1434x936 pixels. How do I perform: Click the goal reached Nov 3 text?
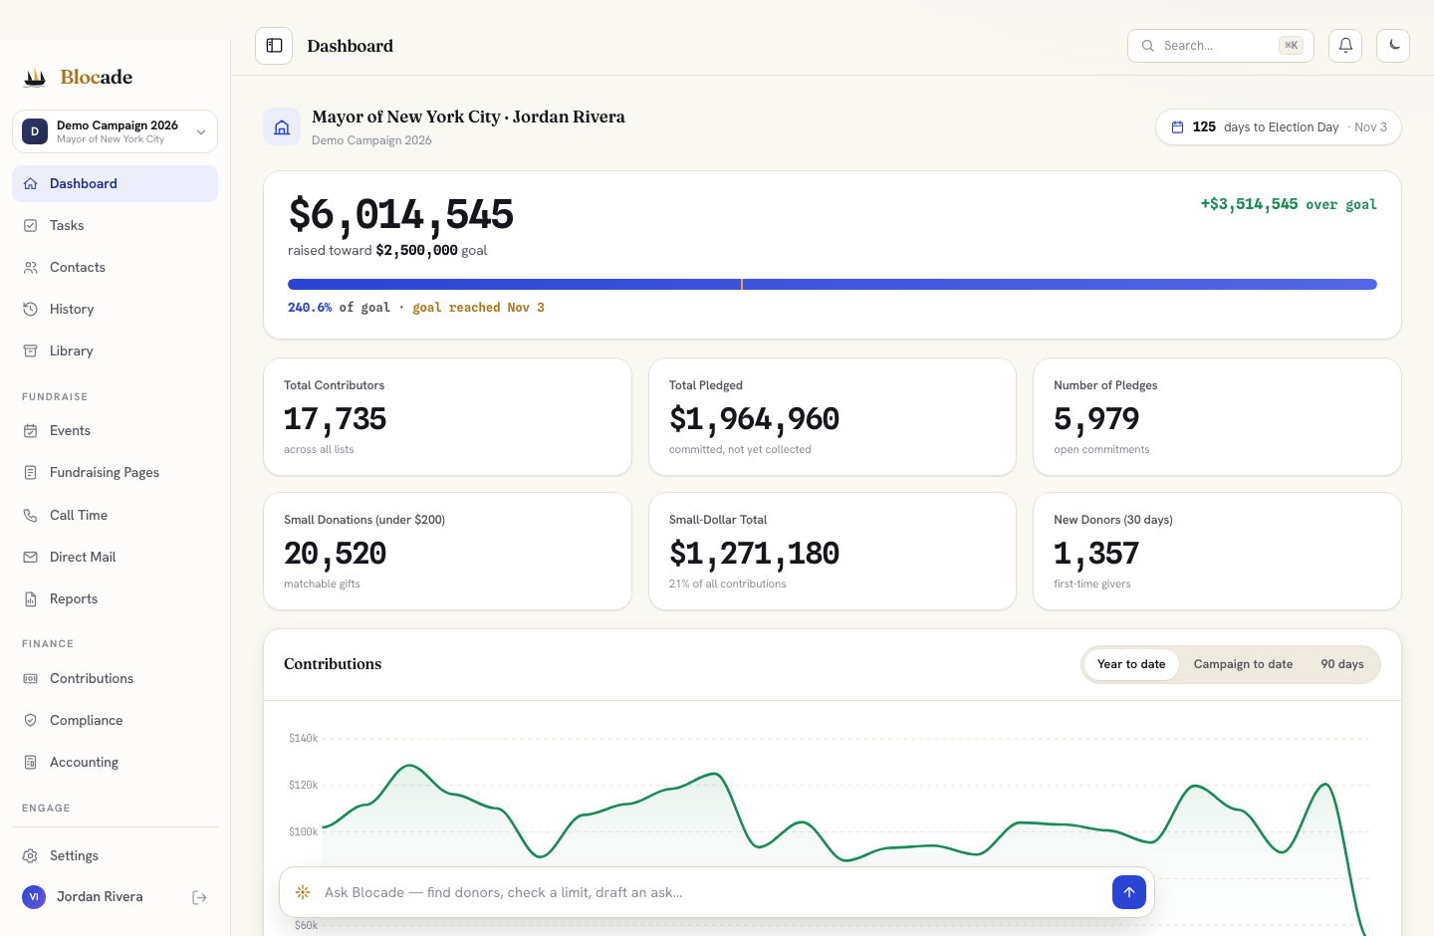(478, 308)
